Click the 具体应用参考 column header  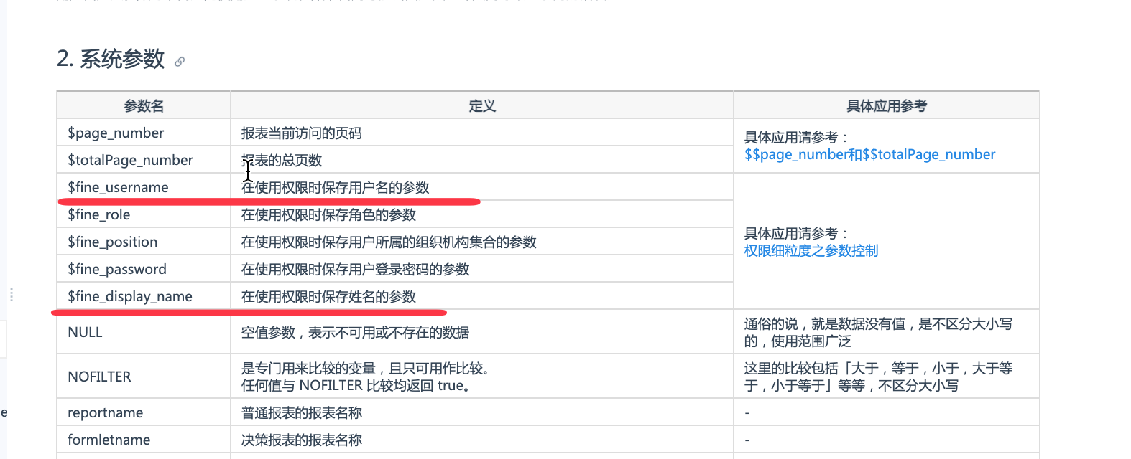point(886,106)
